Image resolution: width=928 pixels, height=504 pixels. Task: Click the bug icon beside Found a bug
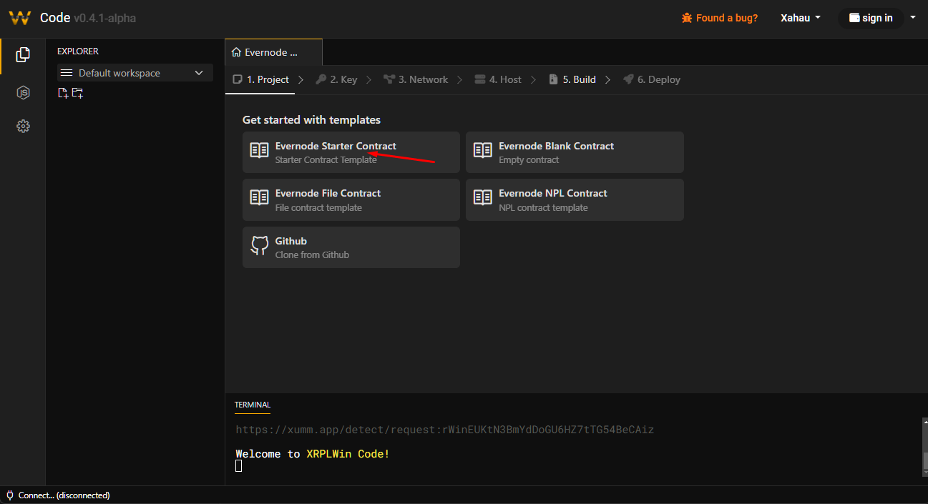coord(687,18)
